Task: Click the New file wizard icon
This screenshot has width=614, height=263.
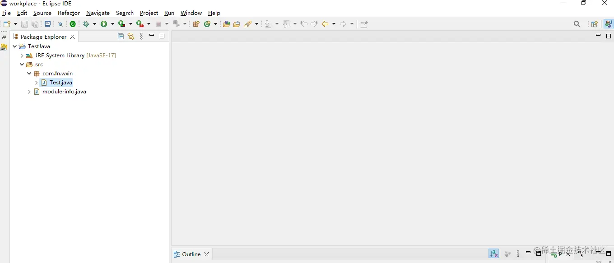Action: click(7, 24)
